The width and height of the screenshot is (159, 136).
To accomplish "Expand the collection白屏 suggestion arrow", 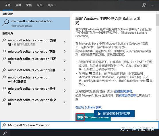I will 65,70.
